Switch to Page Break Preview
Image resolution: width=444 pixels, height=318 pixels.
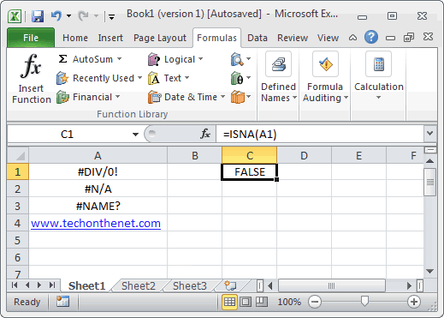(x=262, y=302)
